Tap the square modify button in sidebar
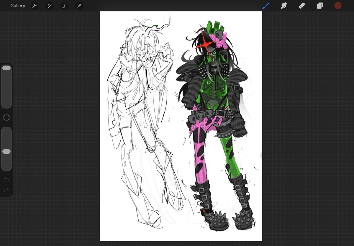354x246 pixels. [x=6, y=118]
